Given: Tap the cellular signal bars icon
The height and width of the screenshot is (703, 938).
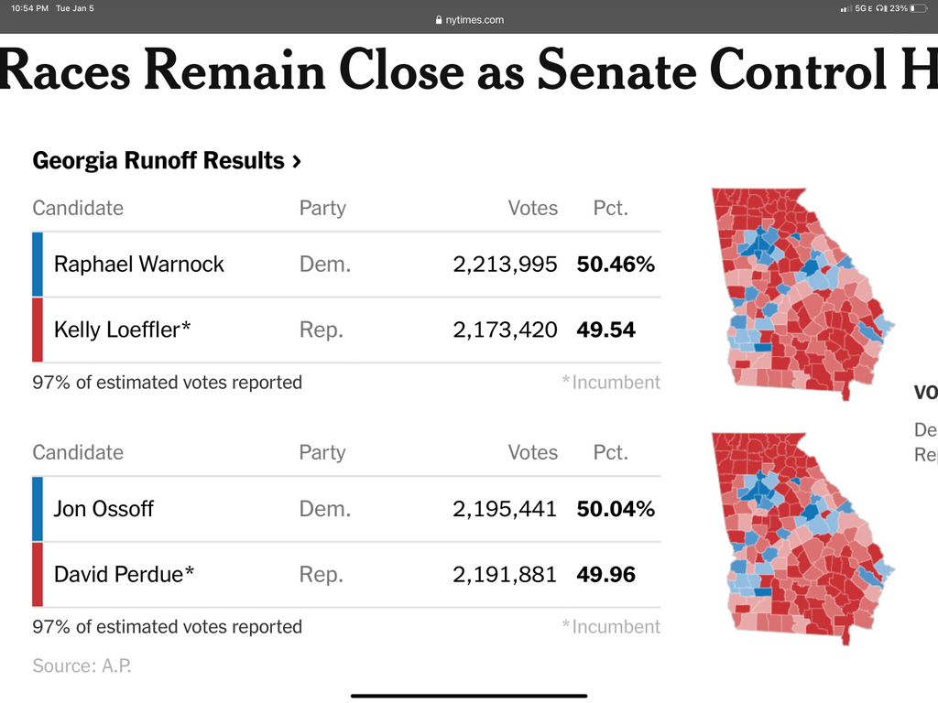Looking at the screenshot, I should pyautogui.click(x=845, y=8).
